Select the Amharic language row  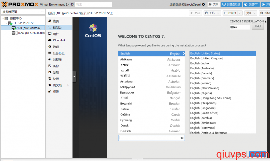152,65
